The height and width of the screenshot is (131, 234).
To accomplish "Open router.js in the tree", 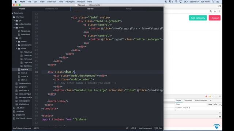I will (24, 76).
